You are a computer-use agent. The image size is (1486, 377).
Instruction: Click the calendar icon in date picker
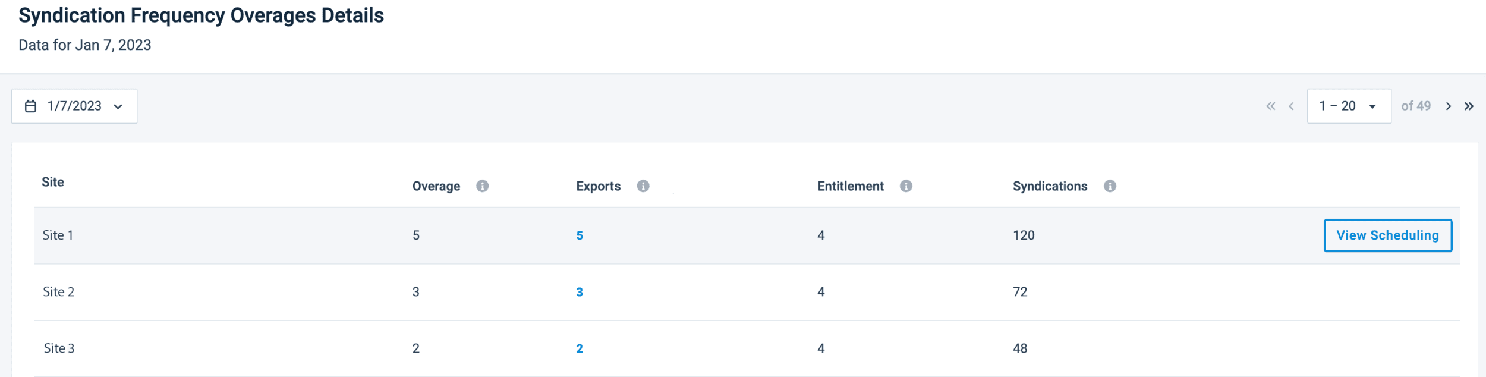pyautogui.click(x=31, y=106)
